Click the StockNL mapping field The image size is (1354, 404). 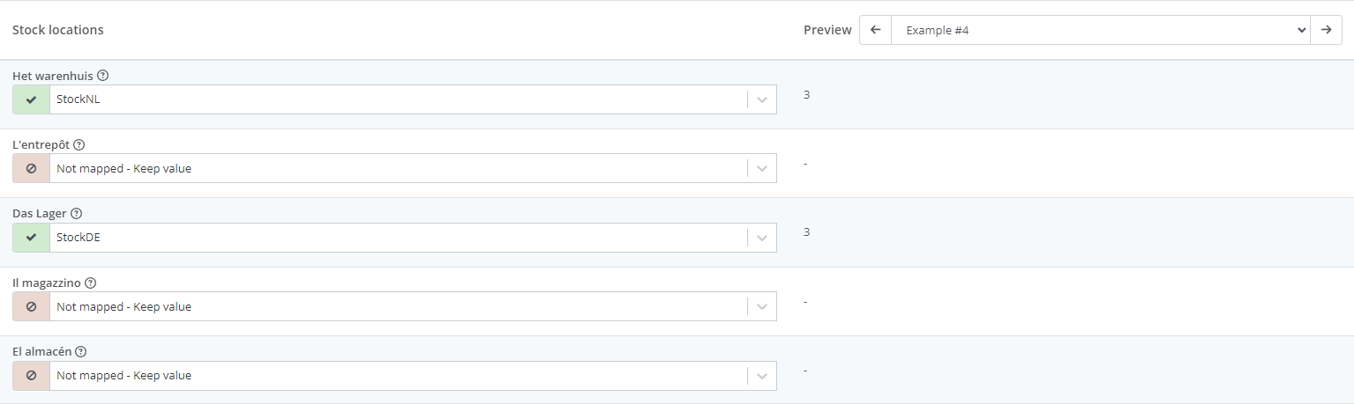pos(397,99)
